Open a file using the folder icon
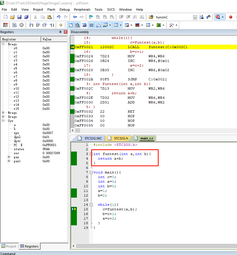This screenshot has height=255, width=237. [12, 17]
